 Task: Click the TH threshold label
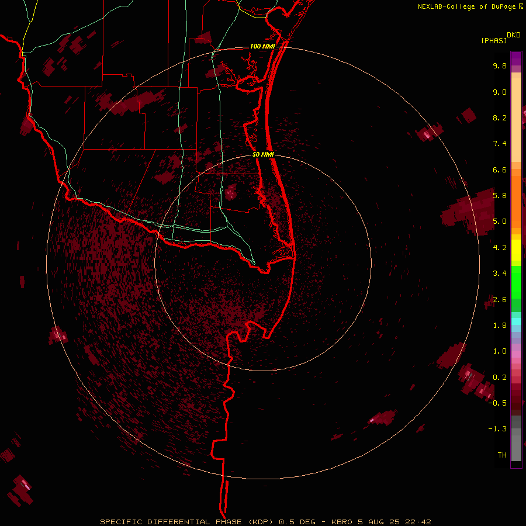tap(502, 455)
